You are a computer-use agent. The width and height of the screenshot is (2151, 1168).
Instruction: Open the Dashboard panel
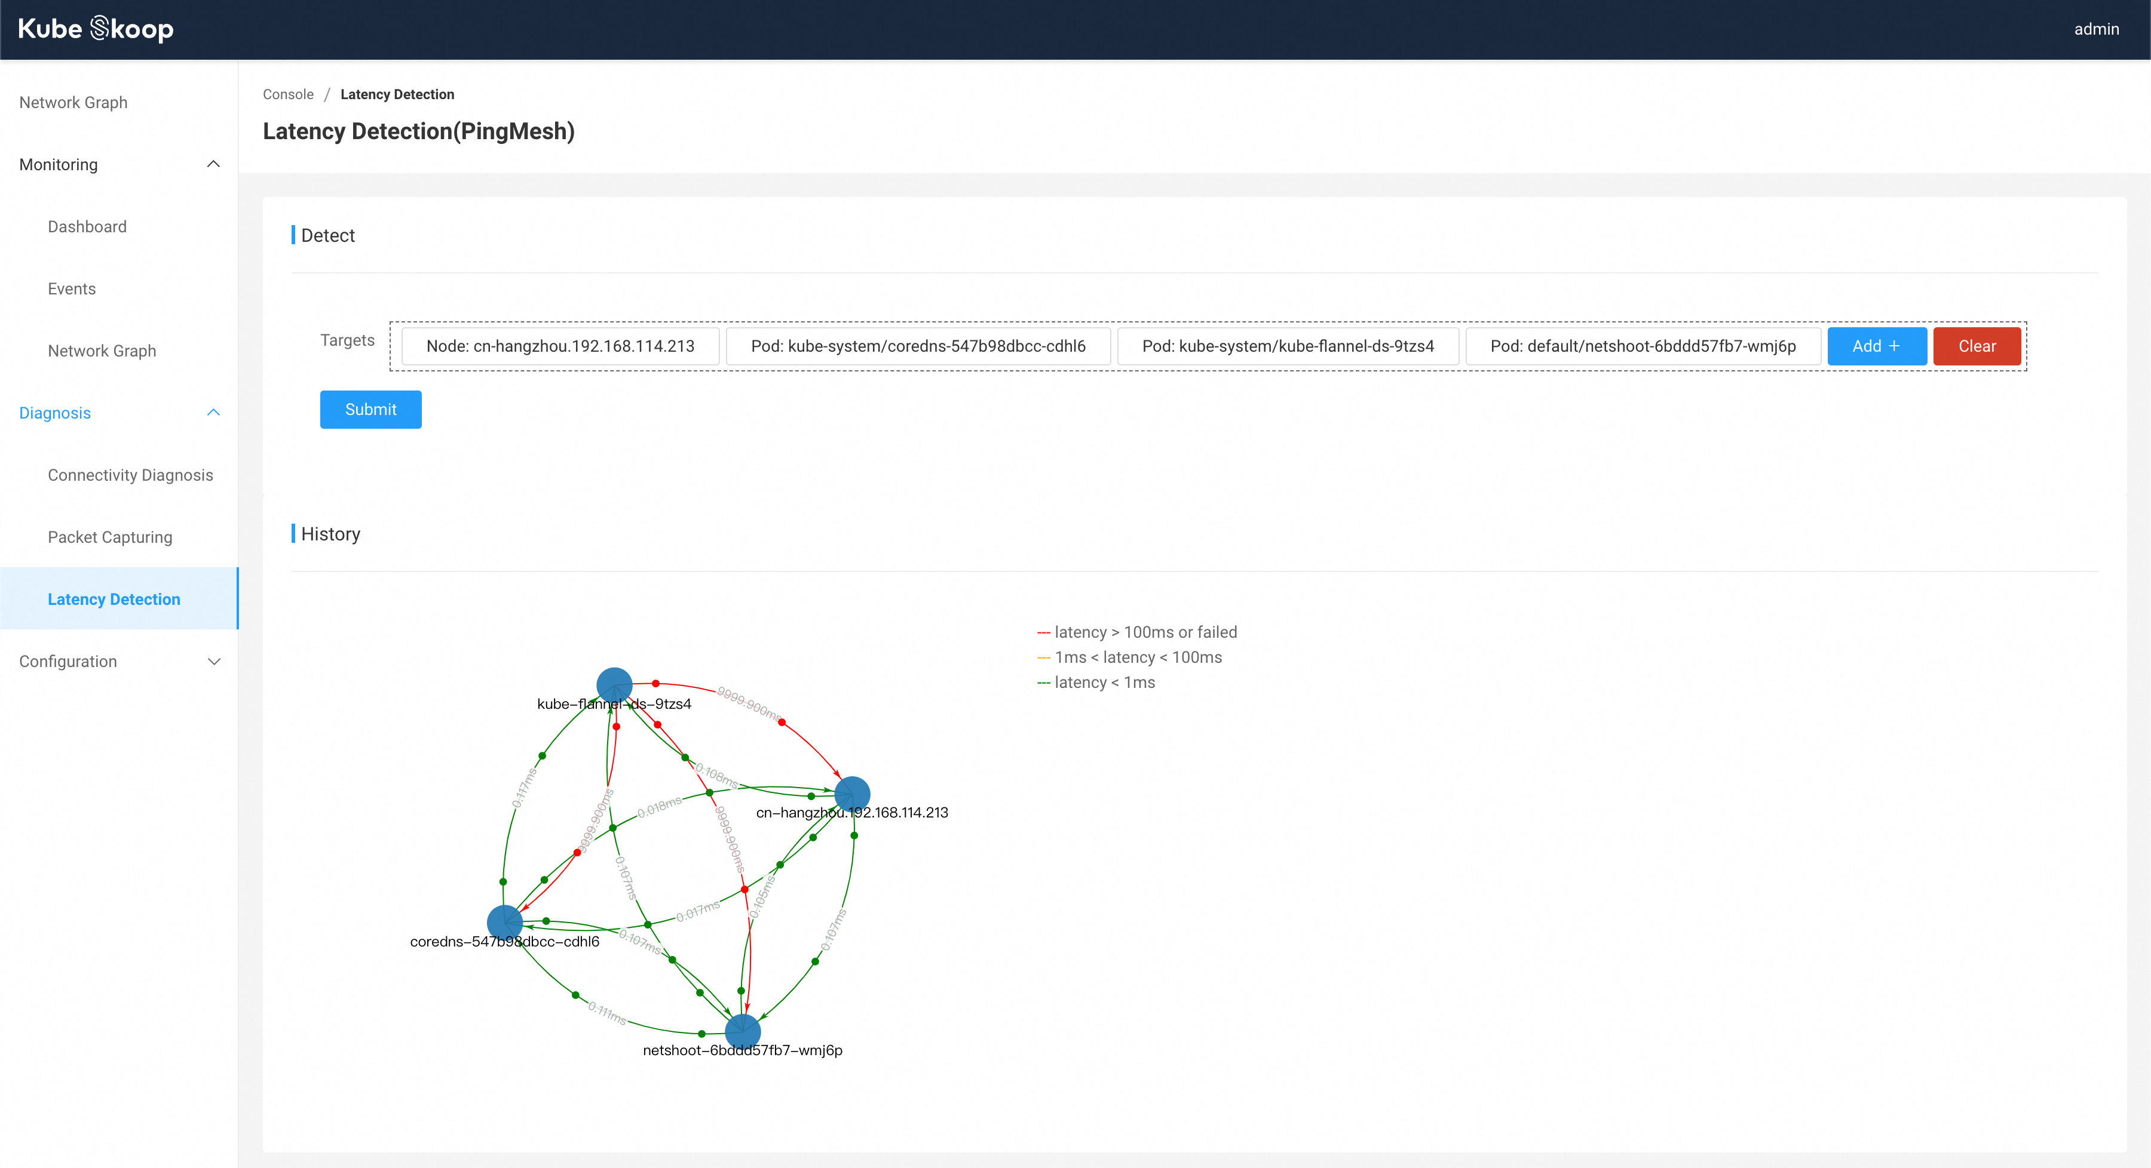(86, 226)
